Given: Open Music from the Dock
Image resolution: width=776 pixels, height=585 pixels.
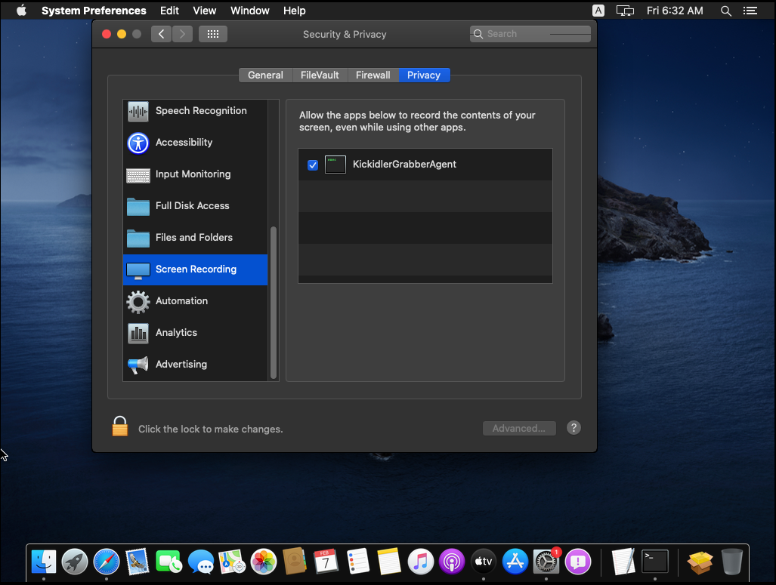Looking at the screenshot, I should [x=421, y=562].
